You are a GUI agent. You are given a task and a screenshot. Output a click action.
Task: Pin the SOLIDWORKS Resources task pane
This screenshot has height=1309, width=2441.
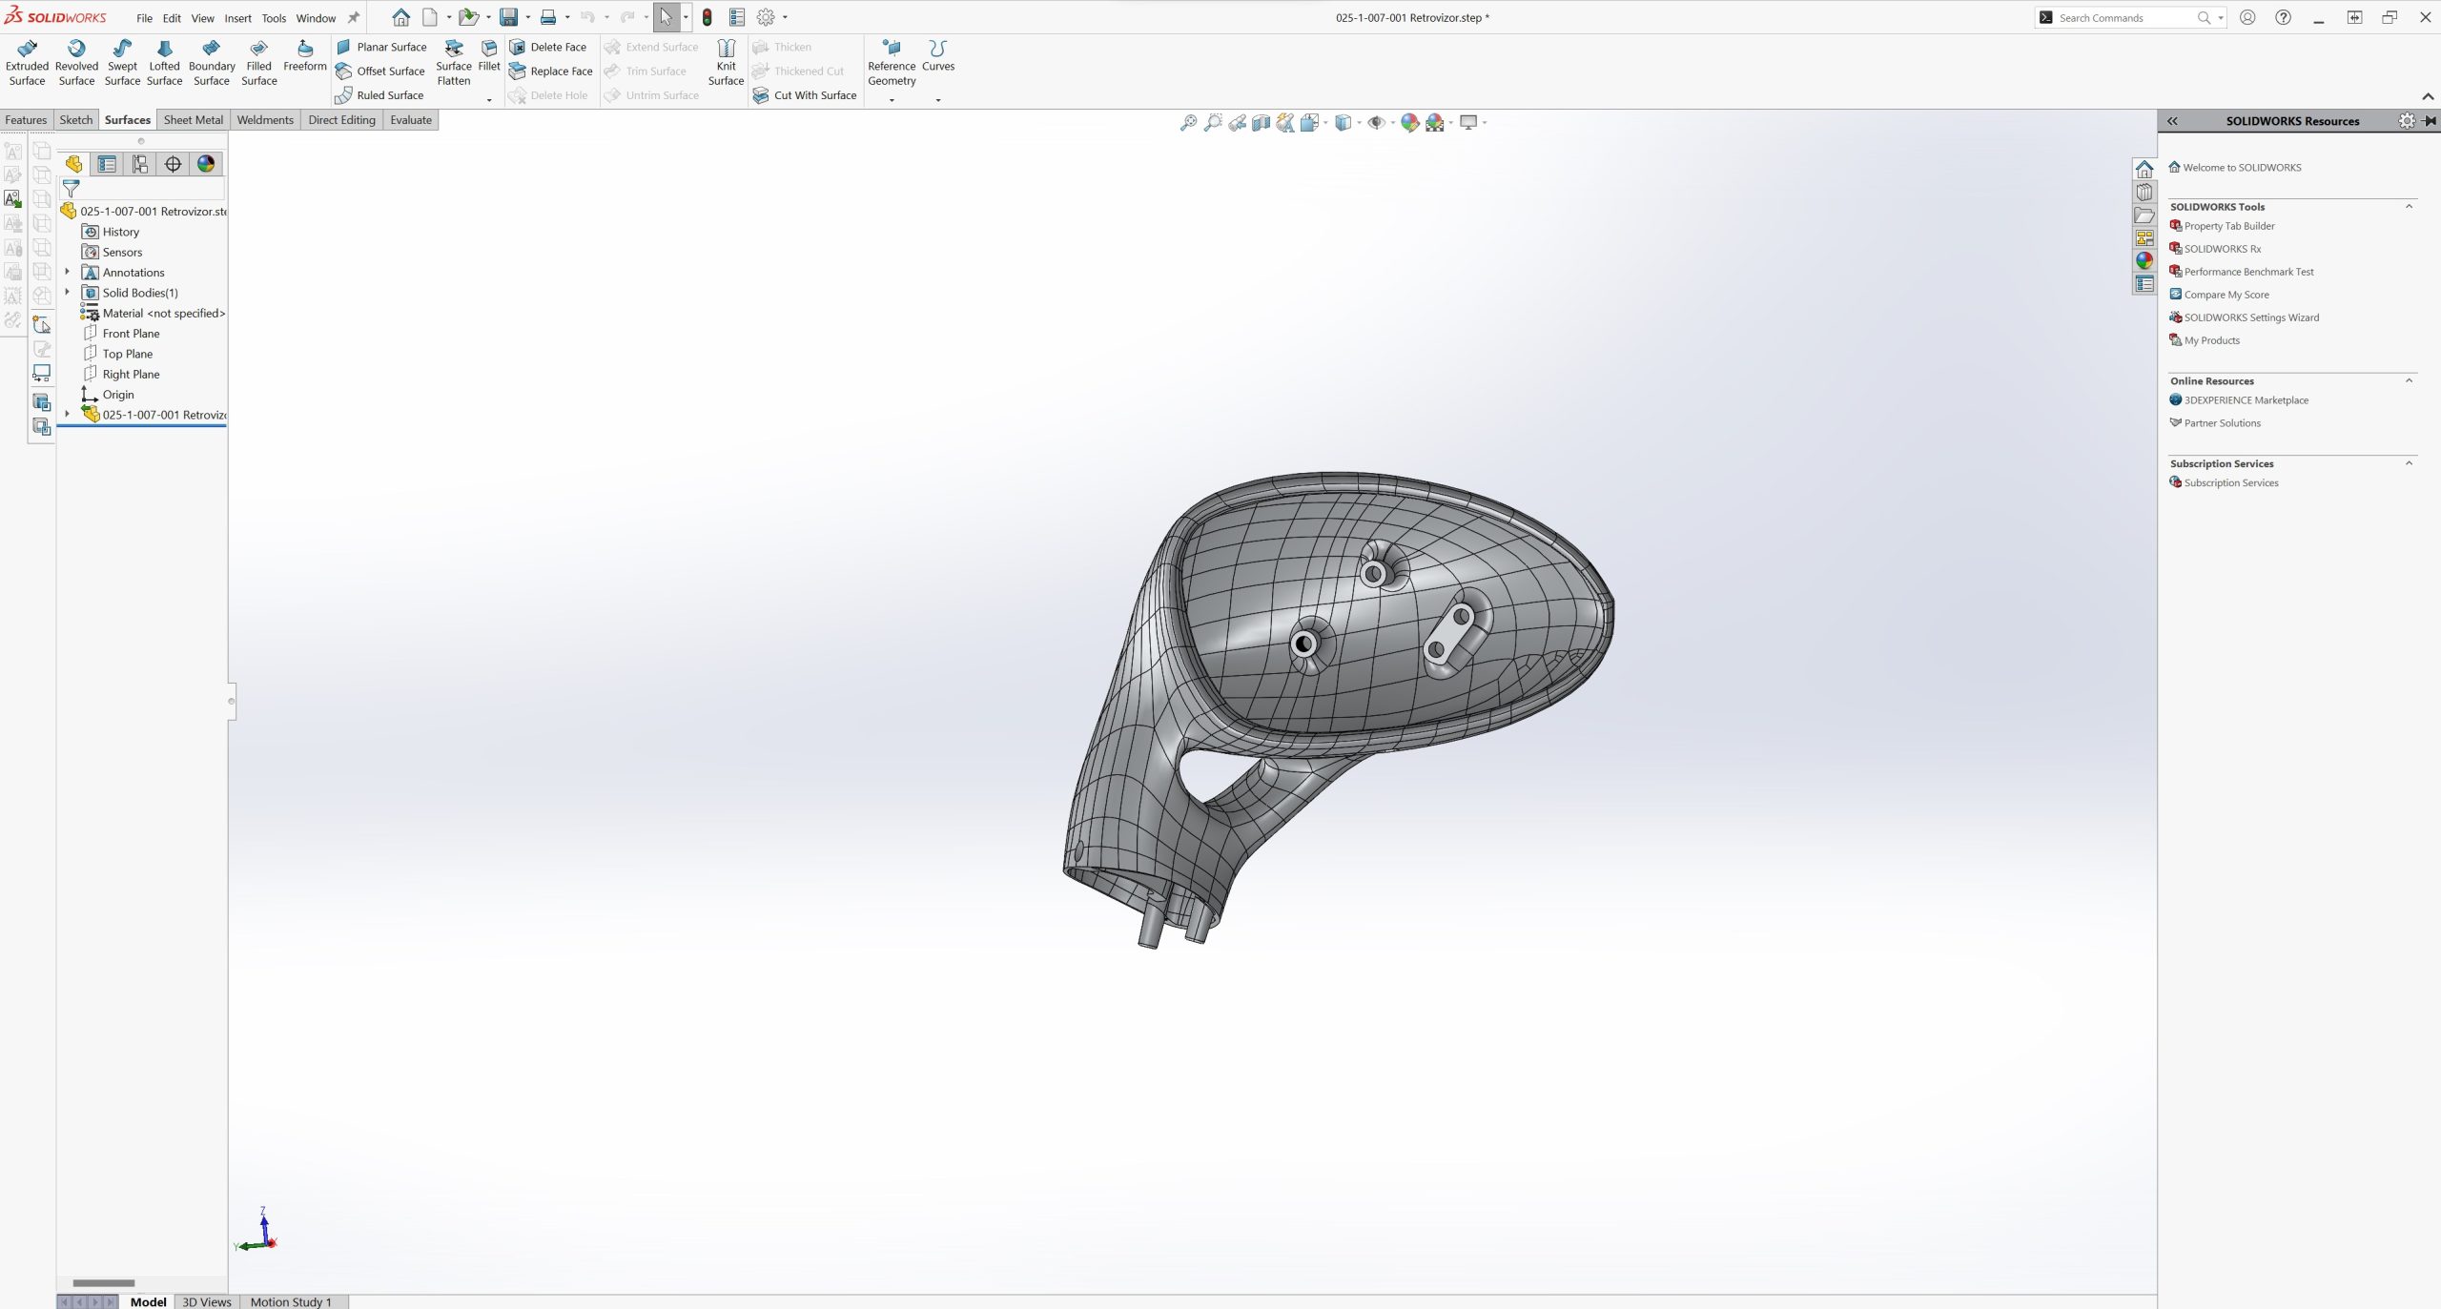[x=2430, y=120]
